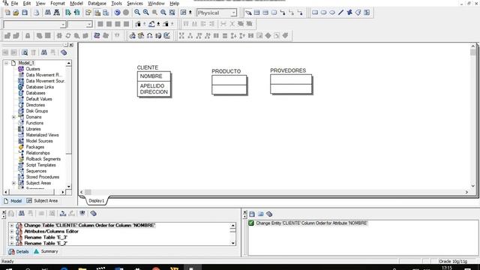Click the DIRECCION column in CLIENTE table
The image size is (480, 270).
[x=154, y=91]
